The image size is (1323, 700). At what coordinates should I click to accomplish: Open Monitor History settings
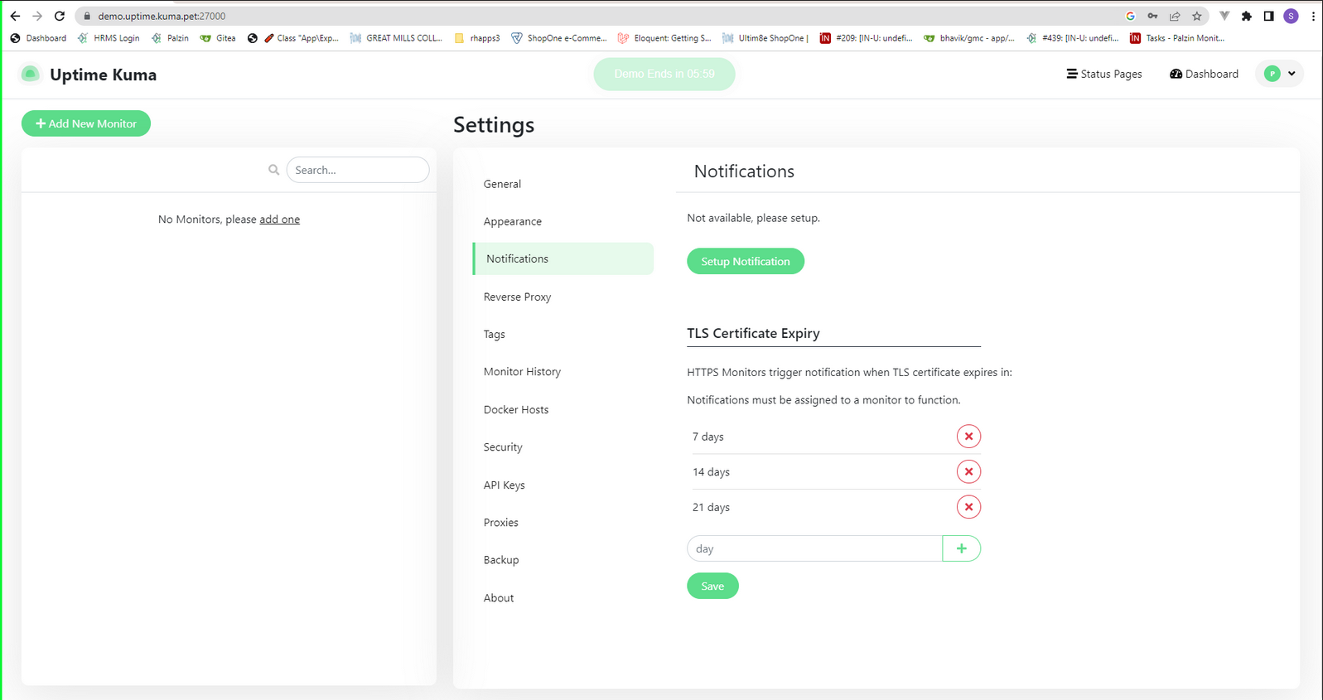[563, 371]
